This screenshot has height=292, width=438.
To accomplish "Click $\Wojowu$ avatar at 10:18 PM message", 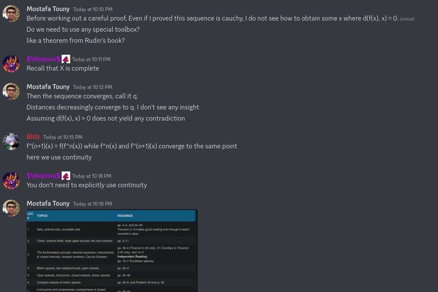I will pos(11,180).
